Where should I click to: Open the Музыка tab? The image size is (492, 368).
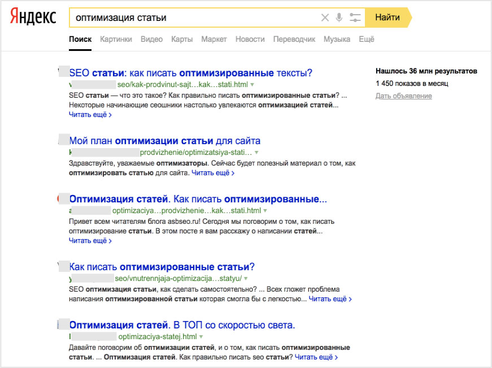pos(337,39)
